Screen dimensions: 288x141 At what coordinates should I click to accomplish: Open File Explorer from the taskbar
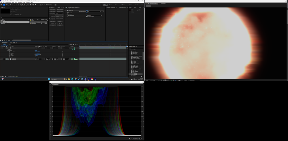tap(69, 79)
